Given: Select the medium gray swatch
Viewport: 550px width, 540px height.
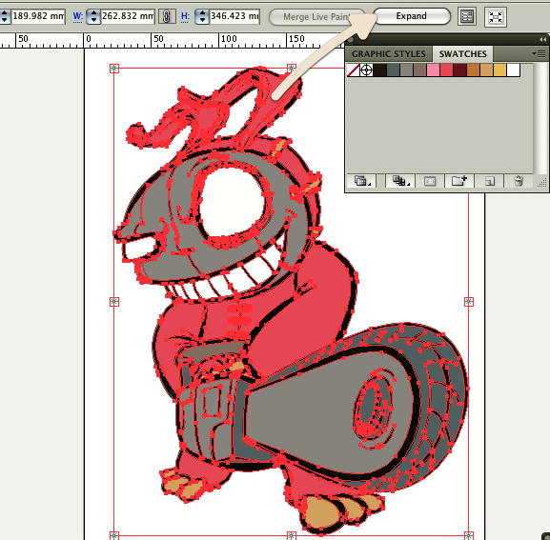Looking at the screenshot, I should (406, 70).
